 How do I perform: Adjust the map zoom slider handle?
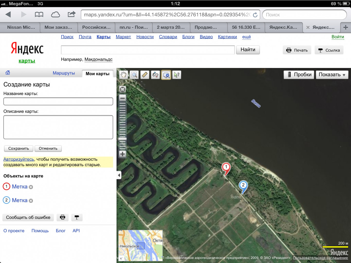point(123,139)
